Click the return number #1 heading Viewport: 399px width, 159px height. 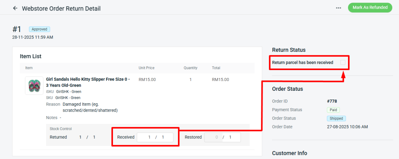(17, 29)
